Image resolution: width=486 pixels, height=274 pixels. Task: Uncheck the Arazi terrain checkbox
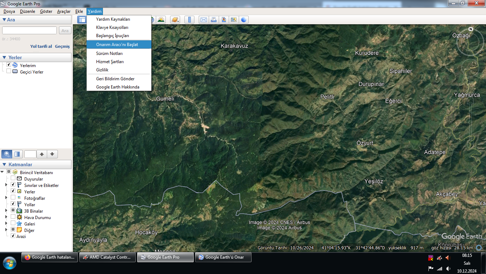tap(13, 236)
